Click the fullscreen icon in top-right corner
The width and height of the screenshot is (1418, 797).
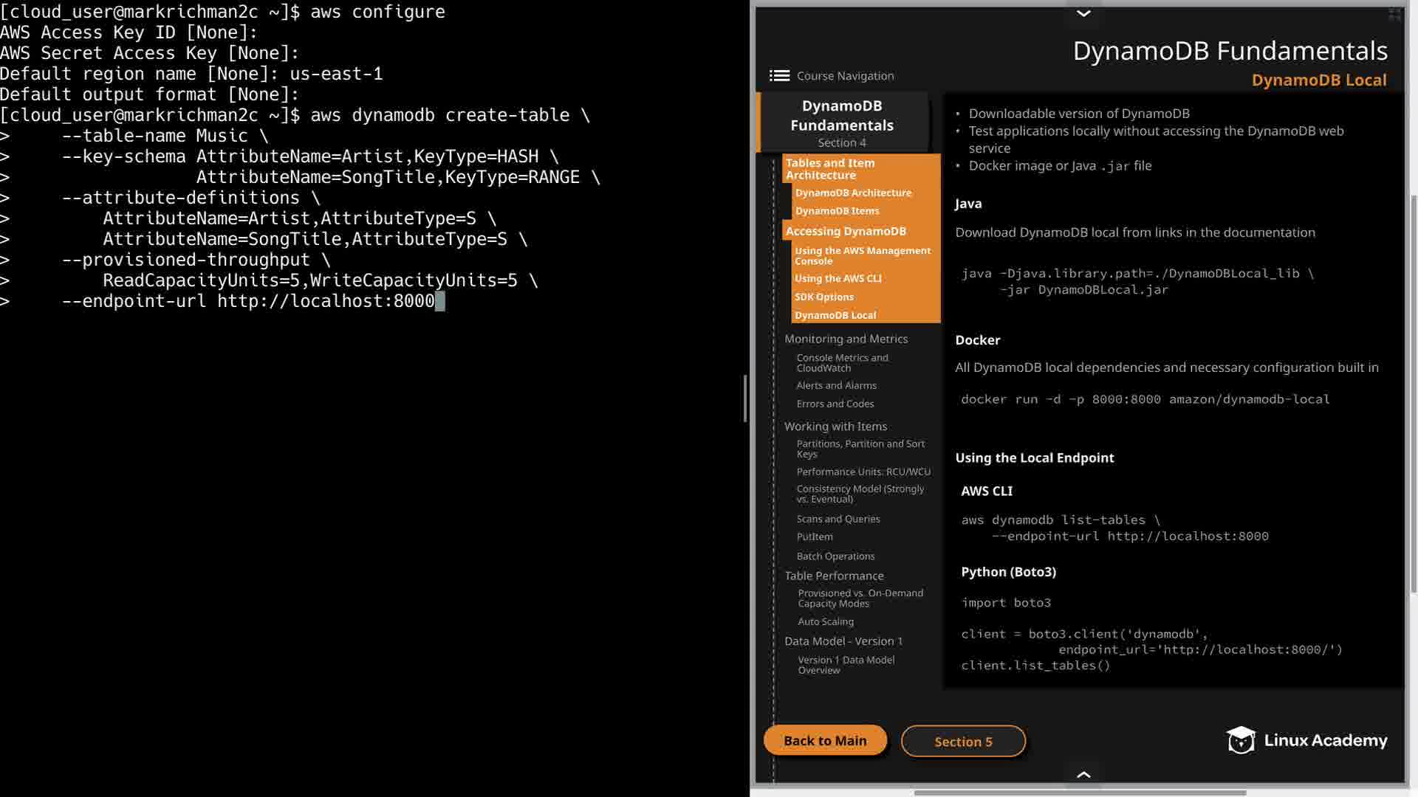coord(1394,14)
